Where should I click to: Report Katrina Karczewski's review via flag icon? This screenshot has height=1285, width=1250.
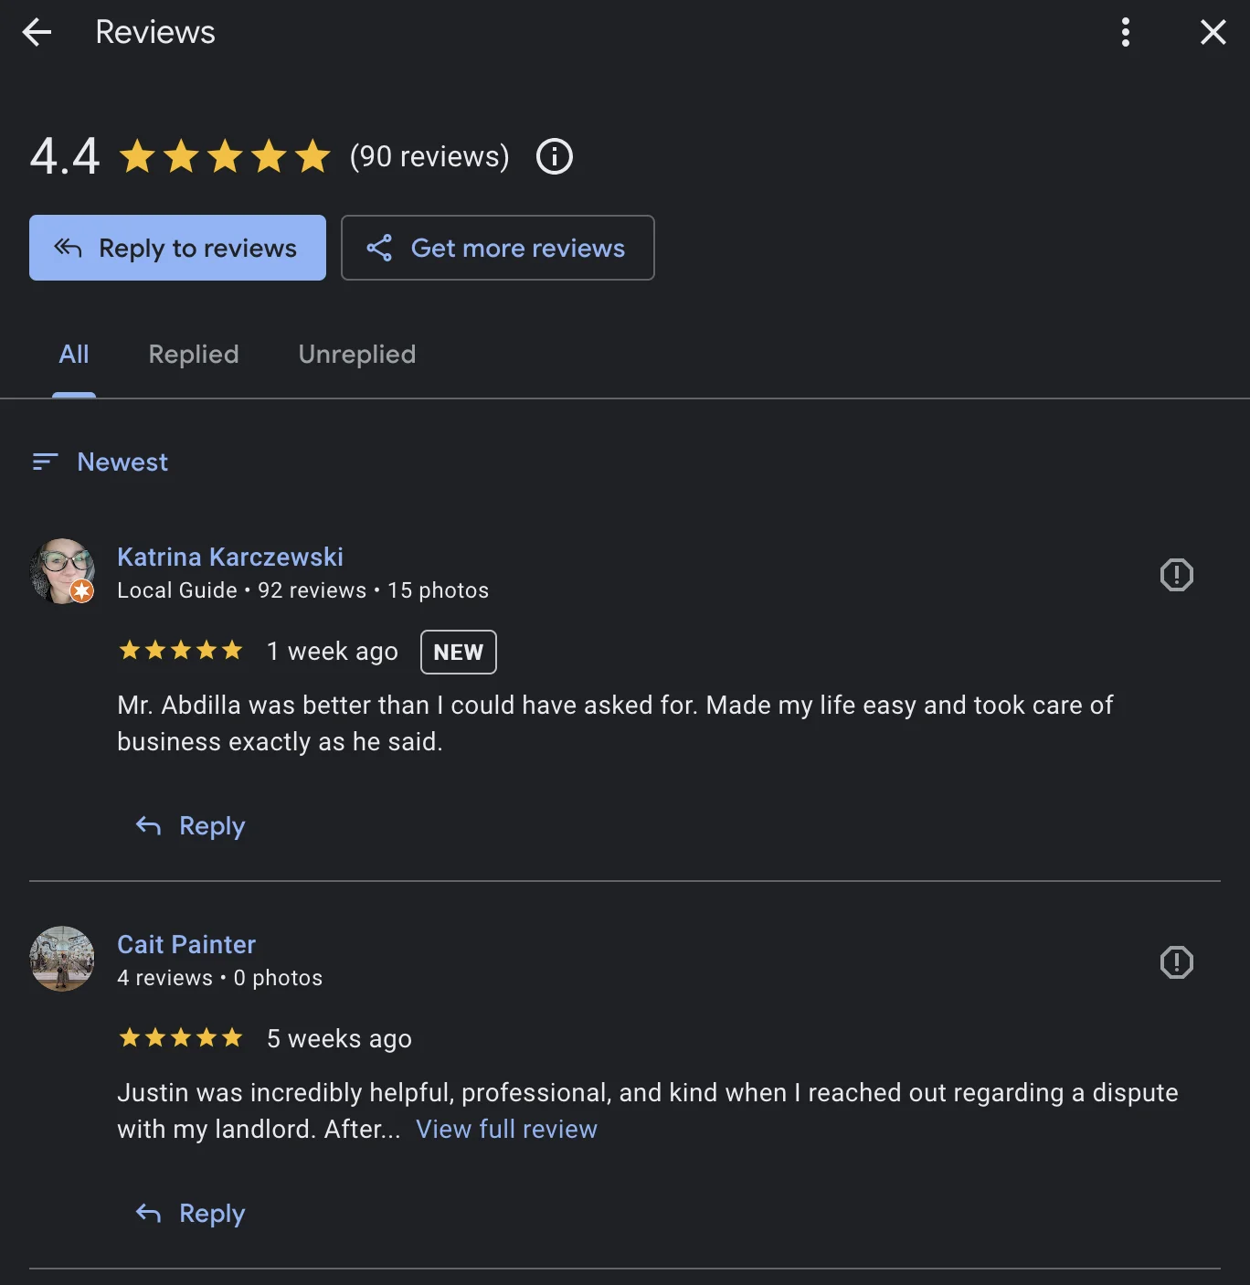click(1177, 575)
